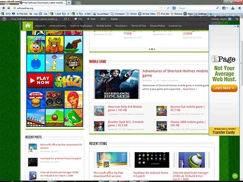243x182 pixels.
Task: Click the Kizi logo in game ad
Action: point(68,81)
